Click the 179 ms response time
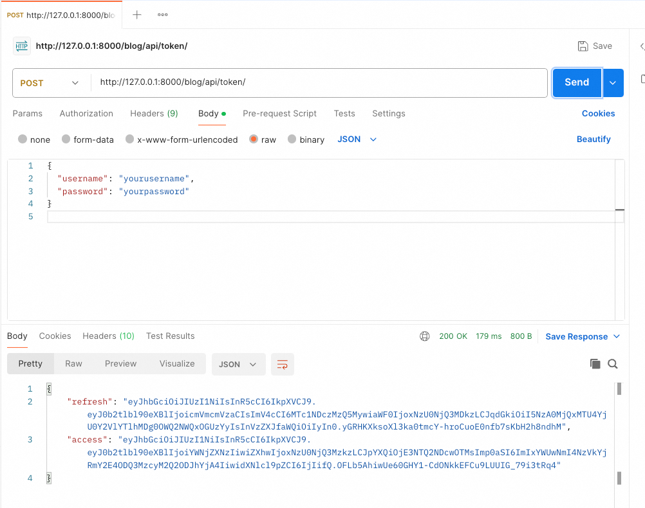Screen dimensions: 645x508 click(489, 336)
